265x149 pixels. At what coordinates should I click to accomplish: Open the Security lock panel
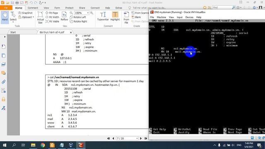[3, 99]
